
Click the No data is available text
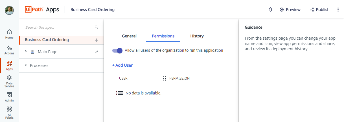click(143, 93)
